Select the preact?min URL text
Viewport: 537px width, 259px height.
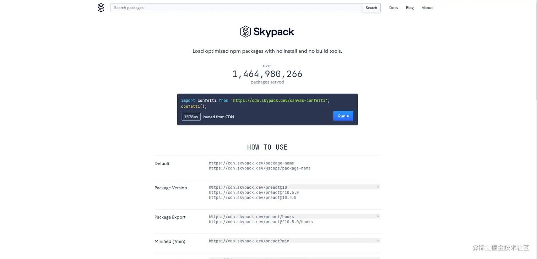click(x=249, y=241)
